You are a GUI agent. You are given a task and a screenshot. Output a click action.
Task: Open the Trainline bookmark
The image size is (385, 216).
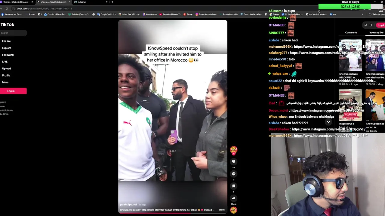pos(79,14)
